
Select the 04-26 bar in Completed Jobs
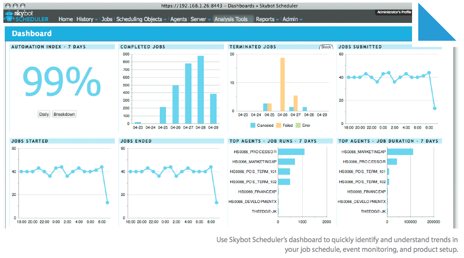[176, 104]
